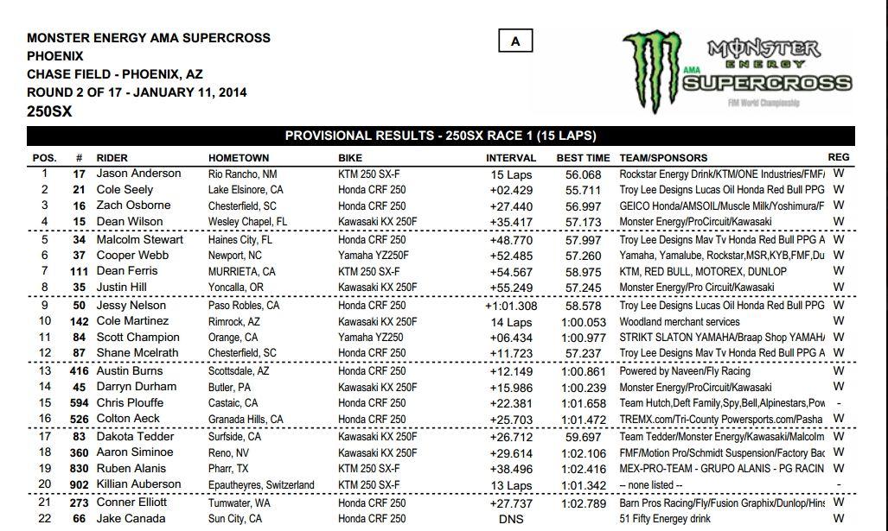Select the INTERVAL column header
The image size is (888, 531).
point(511,158)
